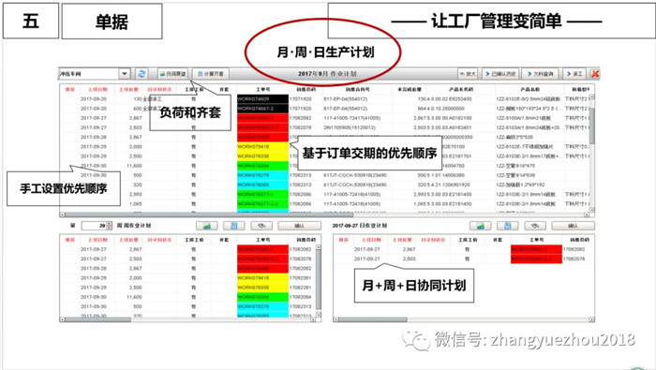The width and height of the screenshot is (656, 370).
Task: Select cyan WORK078279 cell in monthly table
Action: point(262,175)
